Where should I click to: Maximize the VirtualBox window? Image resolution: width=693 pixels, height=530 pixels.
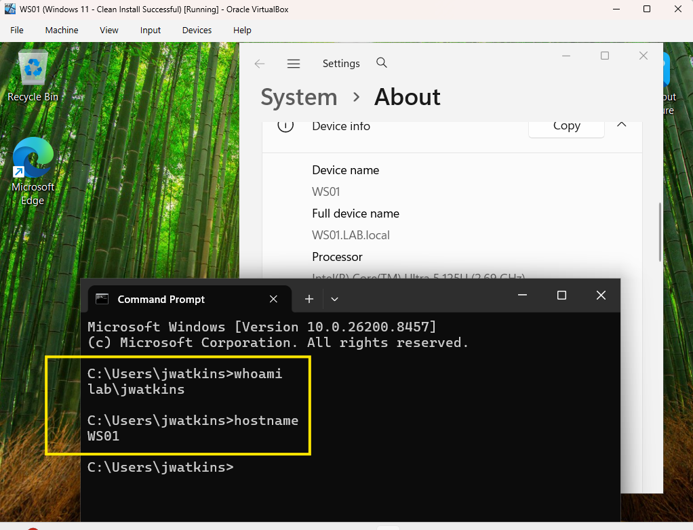pos(647,9)
